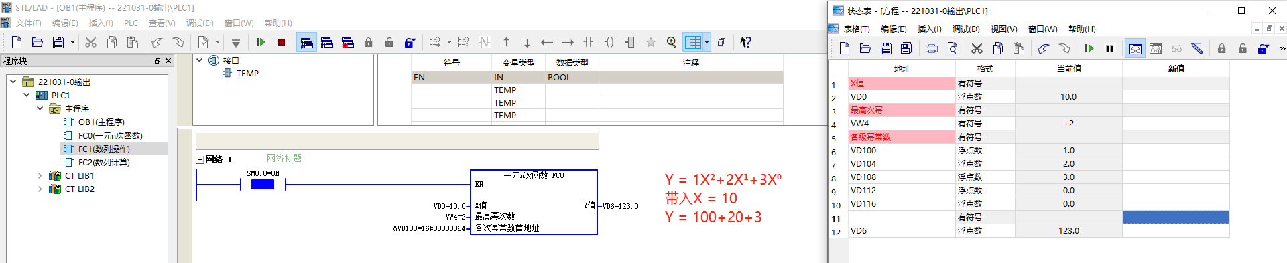The width and height of the screenshot is (1287, 263).
Task: Click the breakpoint status icon with red marks
Action: pos(347,42)
